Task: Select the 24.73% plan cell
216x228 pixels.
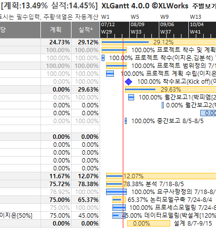Action: pyautogui.click(x=56, y=42)
